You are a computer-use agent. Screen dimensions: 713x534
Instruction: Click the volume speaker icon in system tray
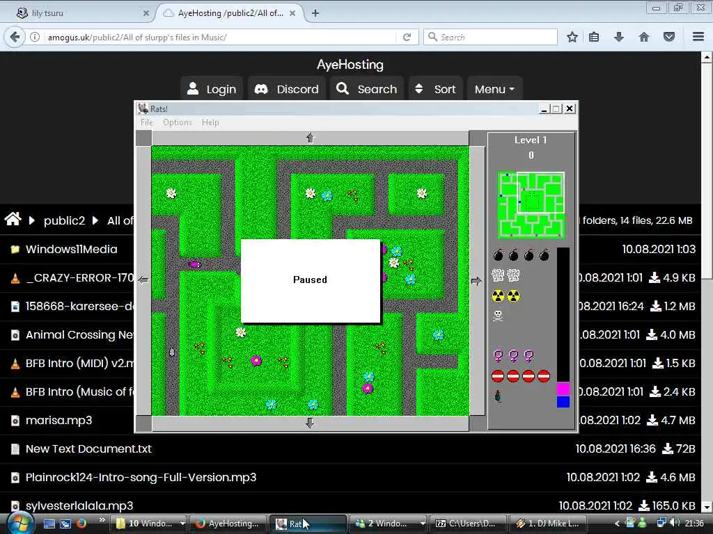click(x=675, y=523)
